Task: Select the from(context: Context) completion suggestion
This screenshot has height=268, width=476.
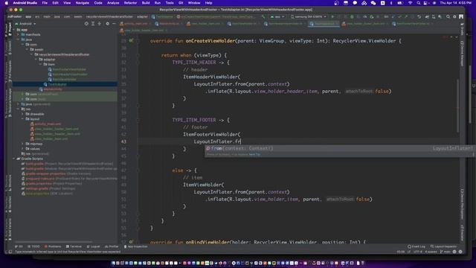Action: [x=339, y=148]
